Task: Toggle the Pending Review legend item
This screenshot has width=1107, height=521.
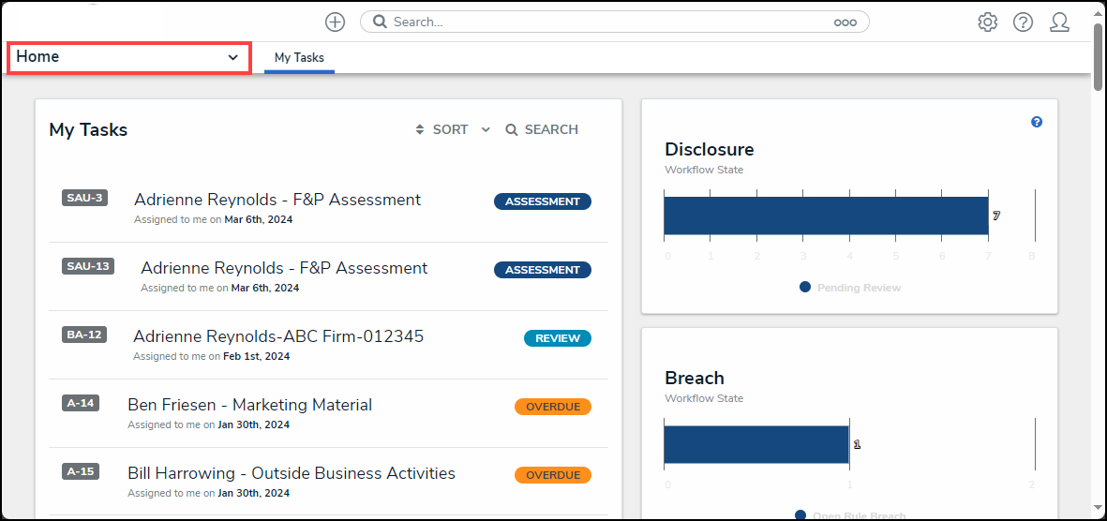Action: pyautogui.click(x=849, y=288)
